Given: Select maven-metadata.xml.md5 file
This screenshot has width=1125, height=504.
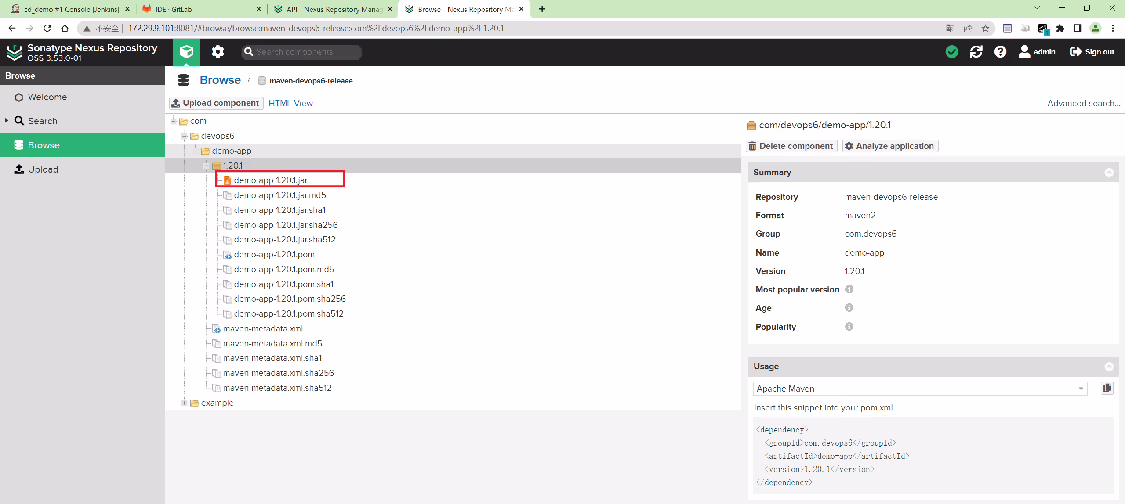Looking at the screenshot, I should 272,344.
